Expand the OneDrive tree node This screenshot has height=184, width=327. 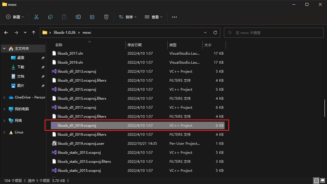click(x=4, y=97)
